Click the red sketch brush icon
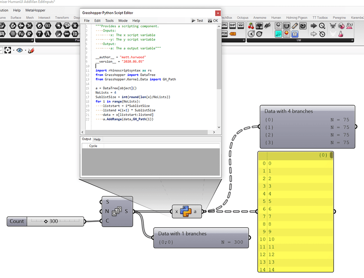 (32, 50)
